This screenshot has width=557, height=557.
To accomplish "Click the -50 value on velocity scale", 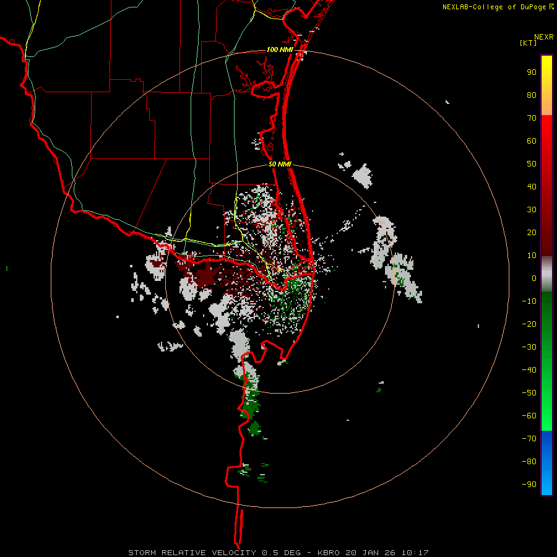I will 529,393.
